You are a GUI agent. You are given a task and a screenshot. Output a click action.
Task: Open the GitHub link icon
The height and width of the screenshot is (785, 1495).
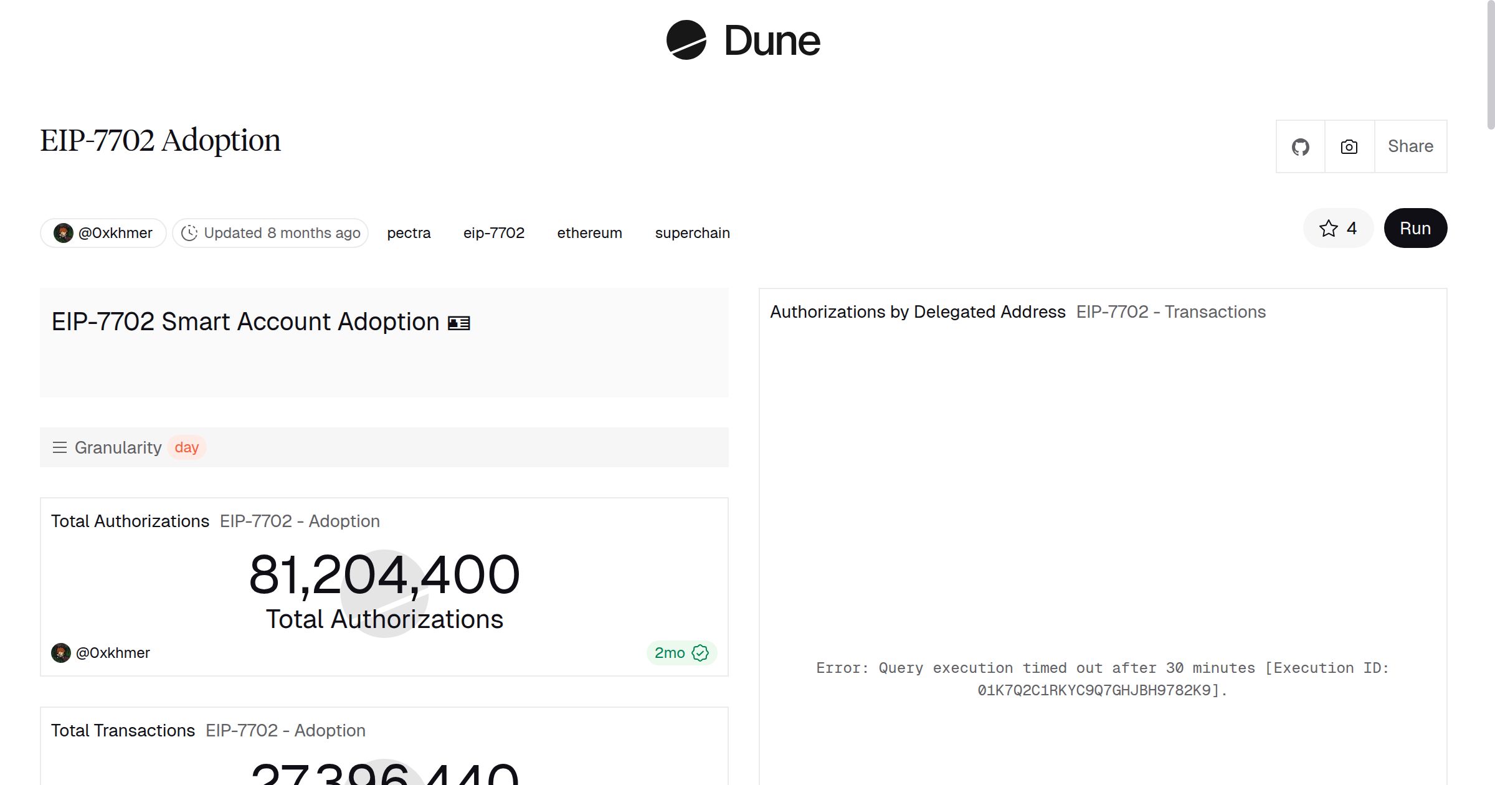click(1300, 147)
